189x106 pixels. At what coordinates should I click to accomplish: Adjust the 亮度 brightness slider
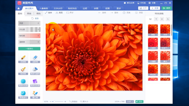(29, 23)
